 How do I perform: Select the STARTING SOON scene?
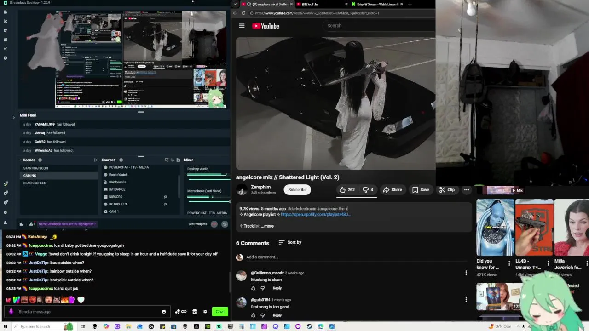tap(59, 168)
